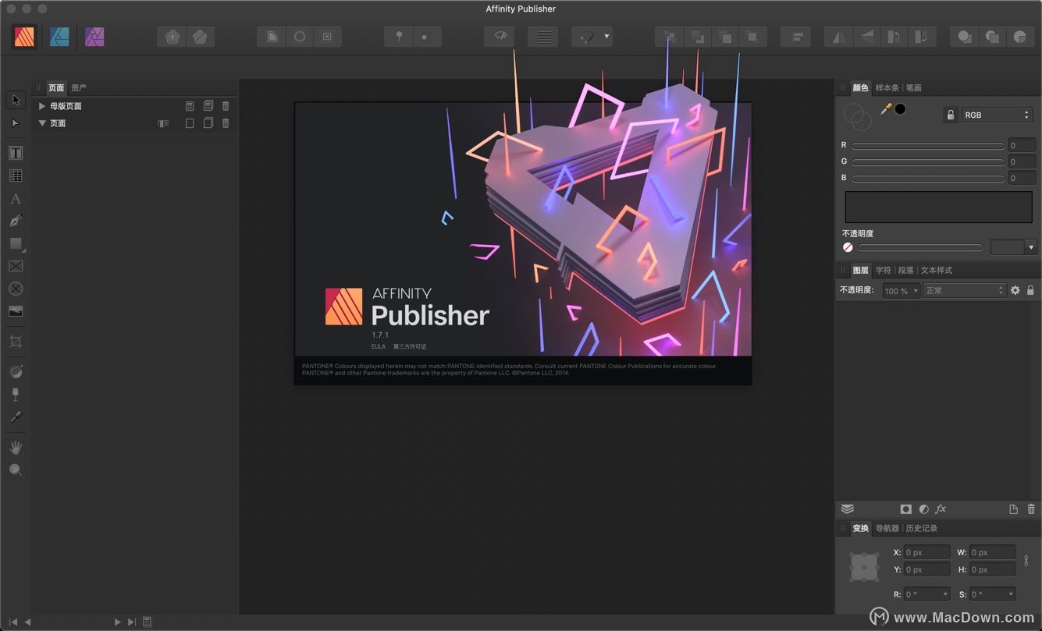Open the S shear dropdown in Transform
The height and width of the screenshot is (631, 1042).
1011,594
